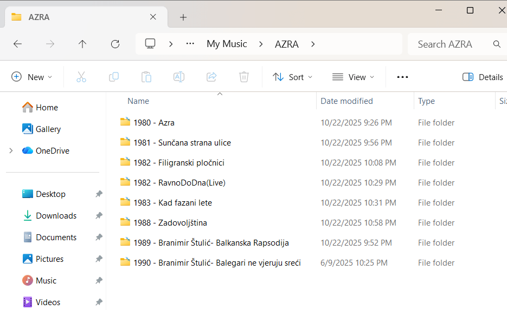Open the folder icon for 1980 - Azra
Screen dimensions: 507x310
click(125, 122)
